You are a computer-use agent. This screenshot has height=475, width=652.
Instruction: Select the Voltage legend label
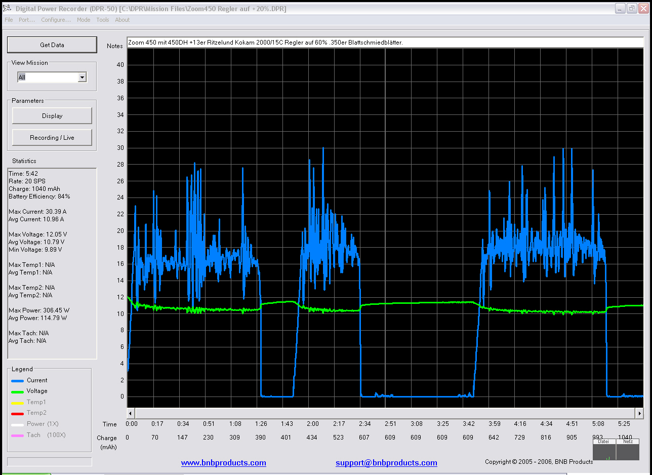point(37,391)
